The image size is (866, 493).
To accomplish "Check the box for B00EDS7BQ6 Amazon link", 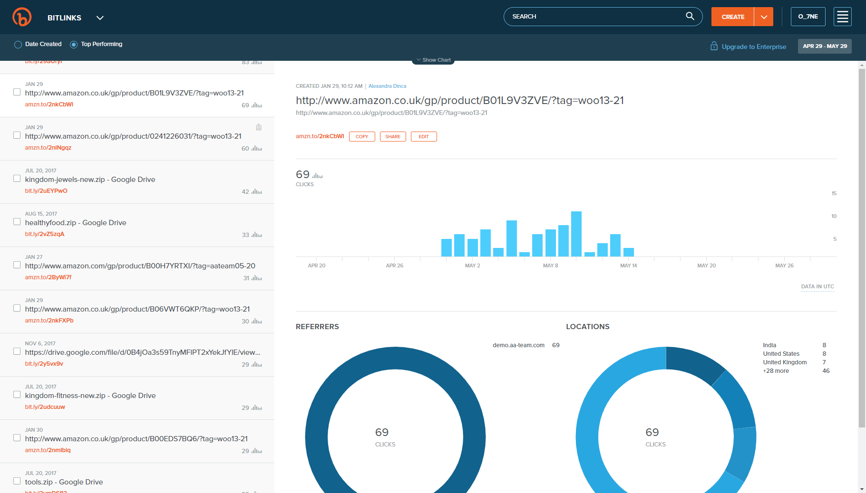I will 17,437.
